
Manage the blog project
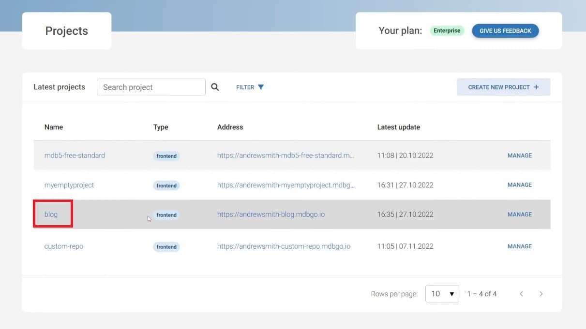tap(519, 215)
